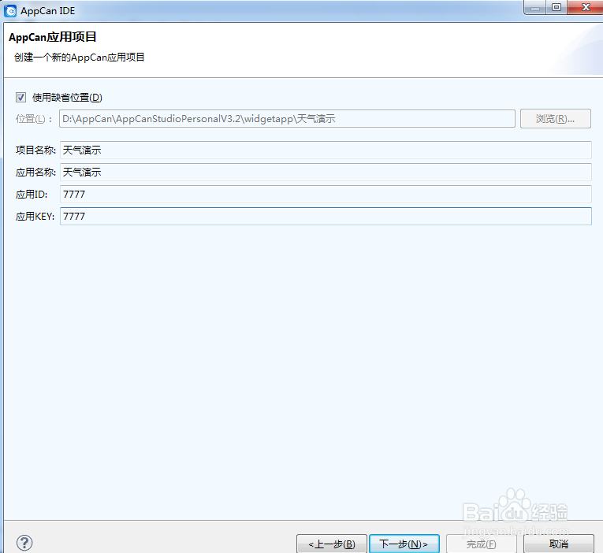Minimize the AppCan IDE dialog window
Viewport: 603px width, 553px height.
click(535, 7)
